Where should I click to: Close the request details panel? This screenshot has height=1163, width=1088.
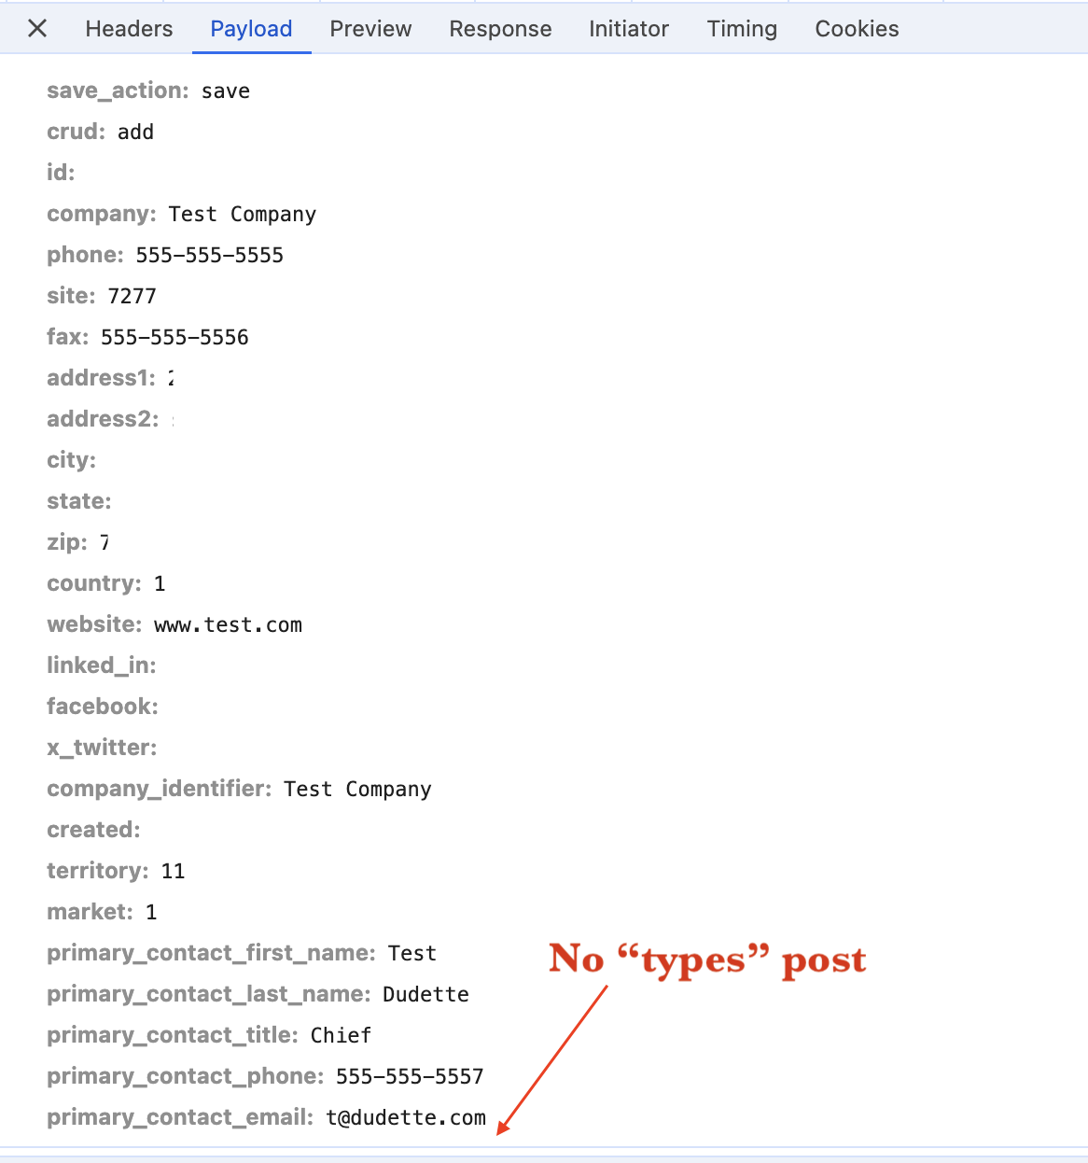[37, 29]
